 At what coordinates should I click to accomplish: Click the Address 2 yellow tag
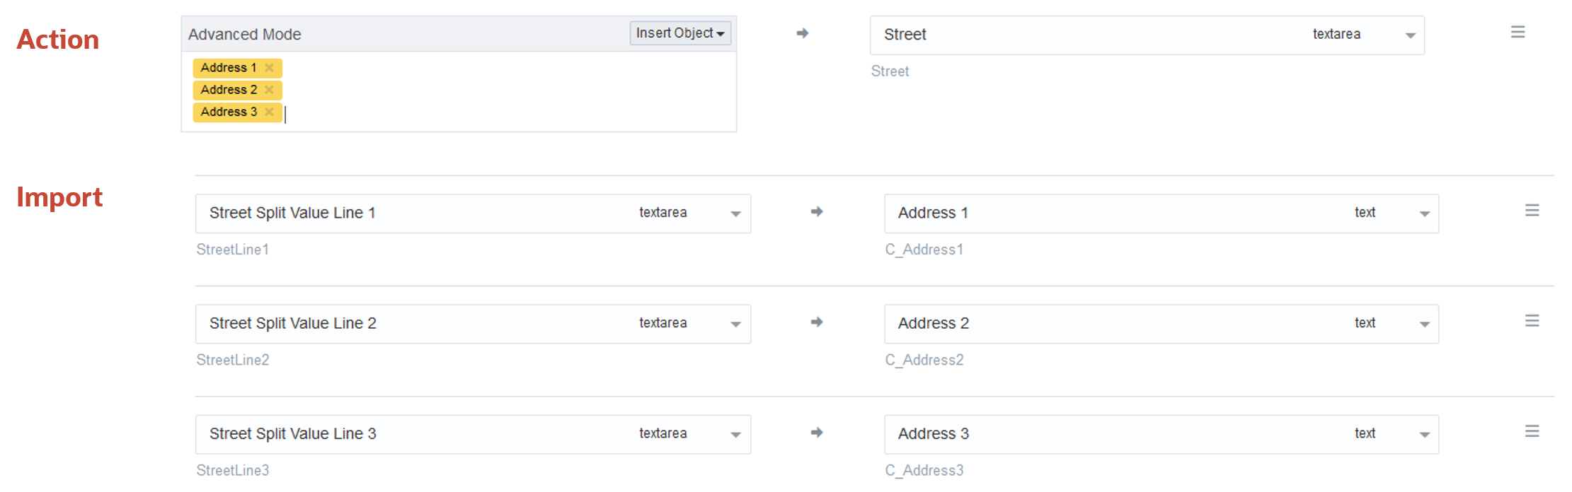coord(228,90)
